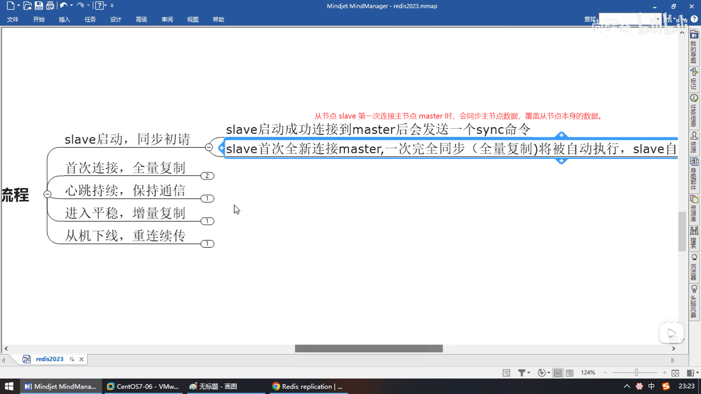Collapse the slave启动，同步初请 branch
This screenshot has height=394, width=701.
point(209,147)
